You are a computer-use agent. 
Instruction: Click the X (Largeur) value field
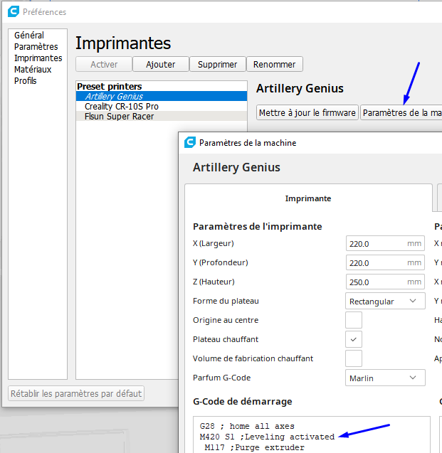[385, 243]
